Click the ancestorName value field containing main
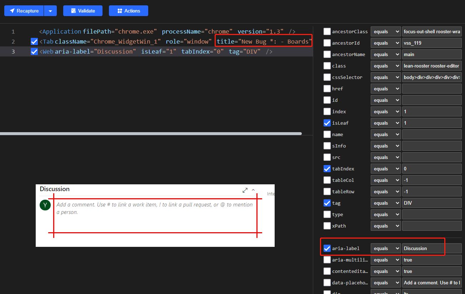The height and width of the screenshot is (294, 465). [x=431, y=54]
